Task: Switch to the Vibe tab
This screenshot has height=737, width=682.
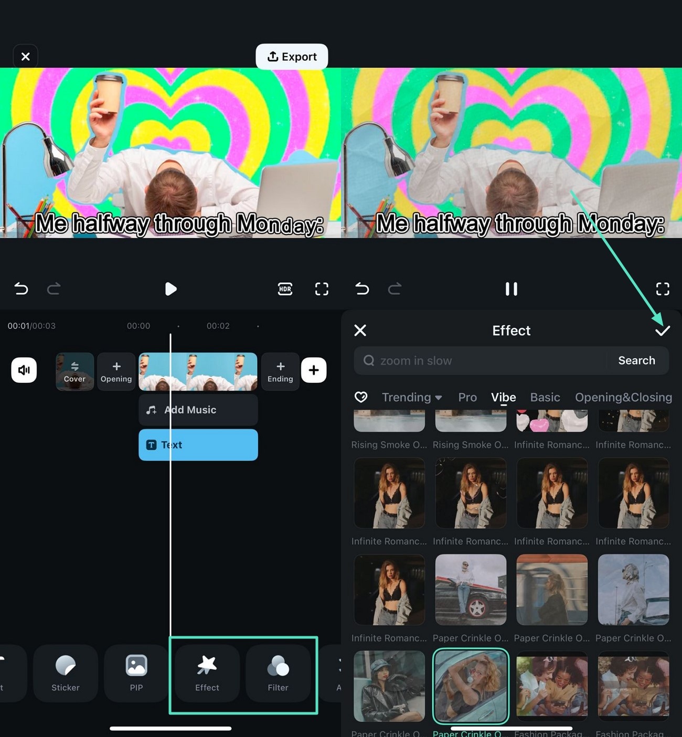Action: tap(504, 397)
